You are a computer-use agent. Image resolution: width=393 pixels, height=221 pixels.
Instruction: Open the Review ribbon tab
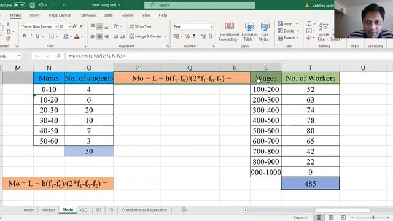pyautogui.click(x=127, y=15)
